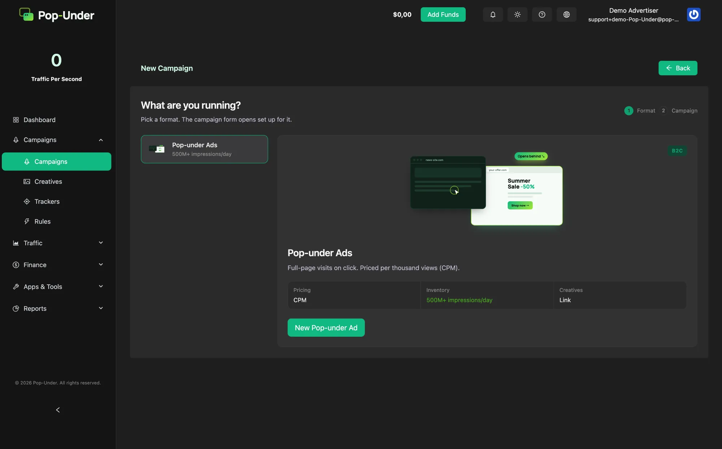Expand the Traffic menu chevron
The height and width of the screenshot is (449, 722).
pos(101,243)
